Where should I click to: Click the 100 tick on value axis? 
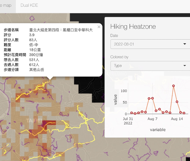124,91
